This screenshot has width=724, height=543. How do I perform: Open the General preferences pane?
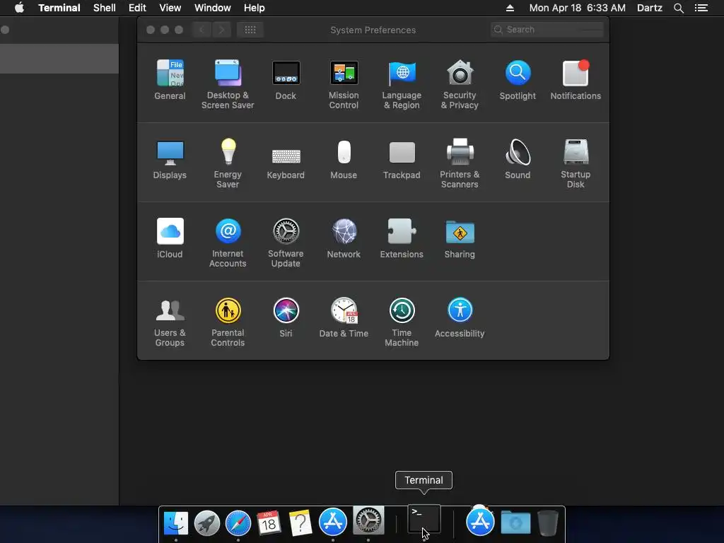tap(170, 79)
